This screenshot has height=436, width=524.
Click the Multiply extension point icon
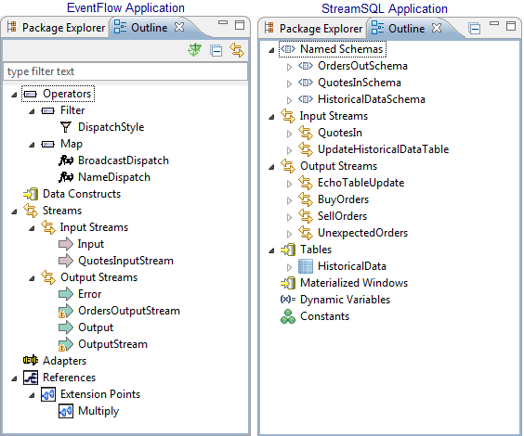[66, 411]
